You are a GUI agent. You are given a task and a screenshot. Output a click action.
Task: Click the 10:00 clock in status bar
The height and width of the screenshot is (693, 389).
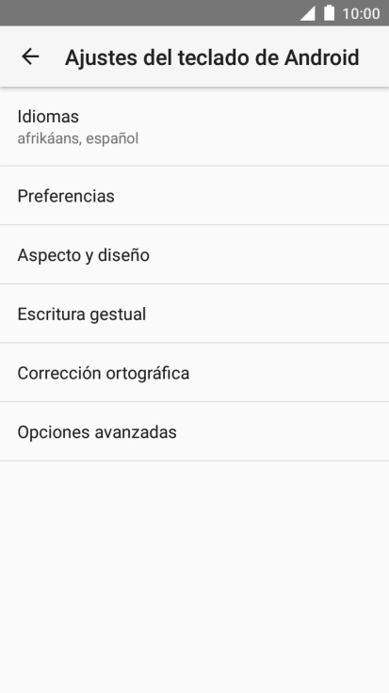361,14
